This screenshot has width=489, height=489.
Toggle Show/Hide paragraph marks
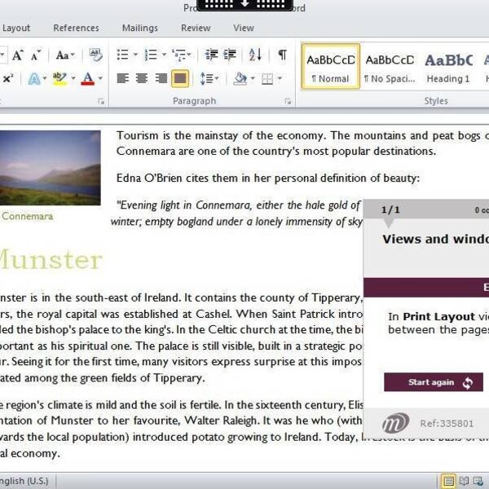coord(282,55)
